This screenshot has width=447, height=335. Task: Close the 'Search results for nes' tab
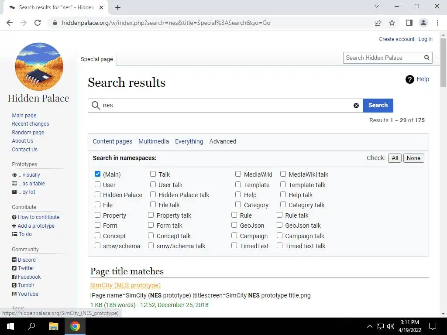point(101,7)
